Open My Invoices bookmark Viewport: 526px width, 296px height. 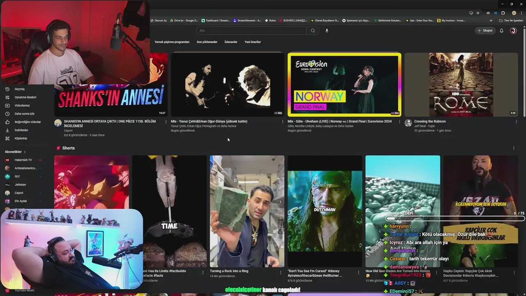pyautogui.click(x=451, y=20)
